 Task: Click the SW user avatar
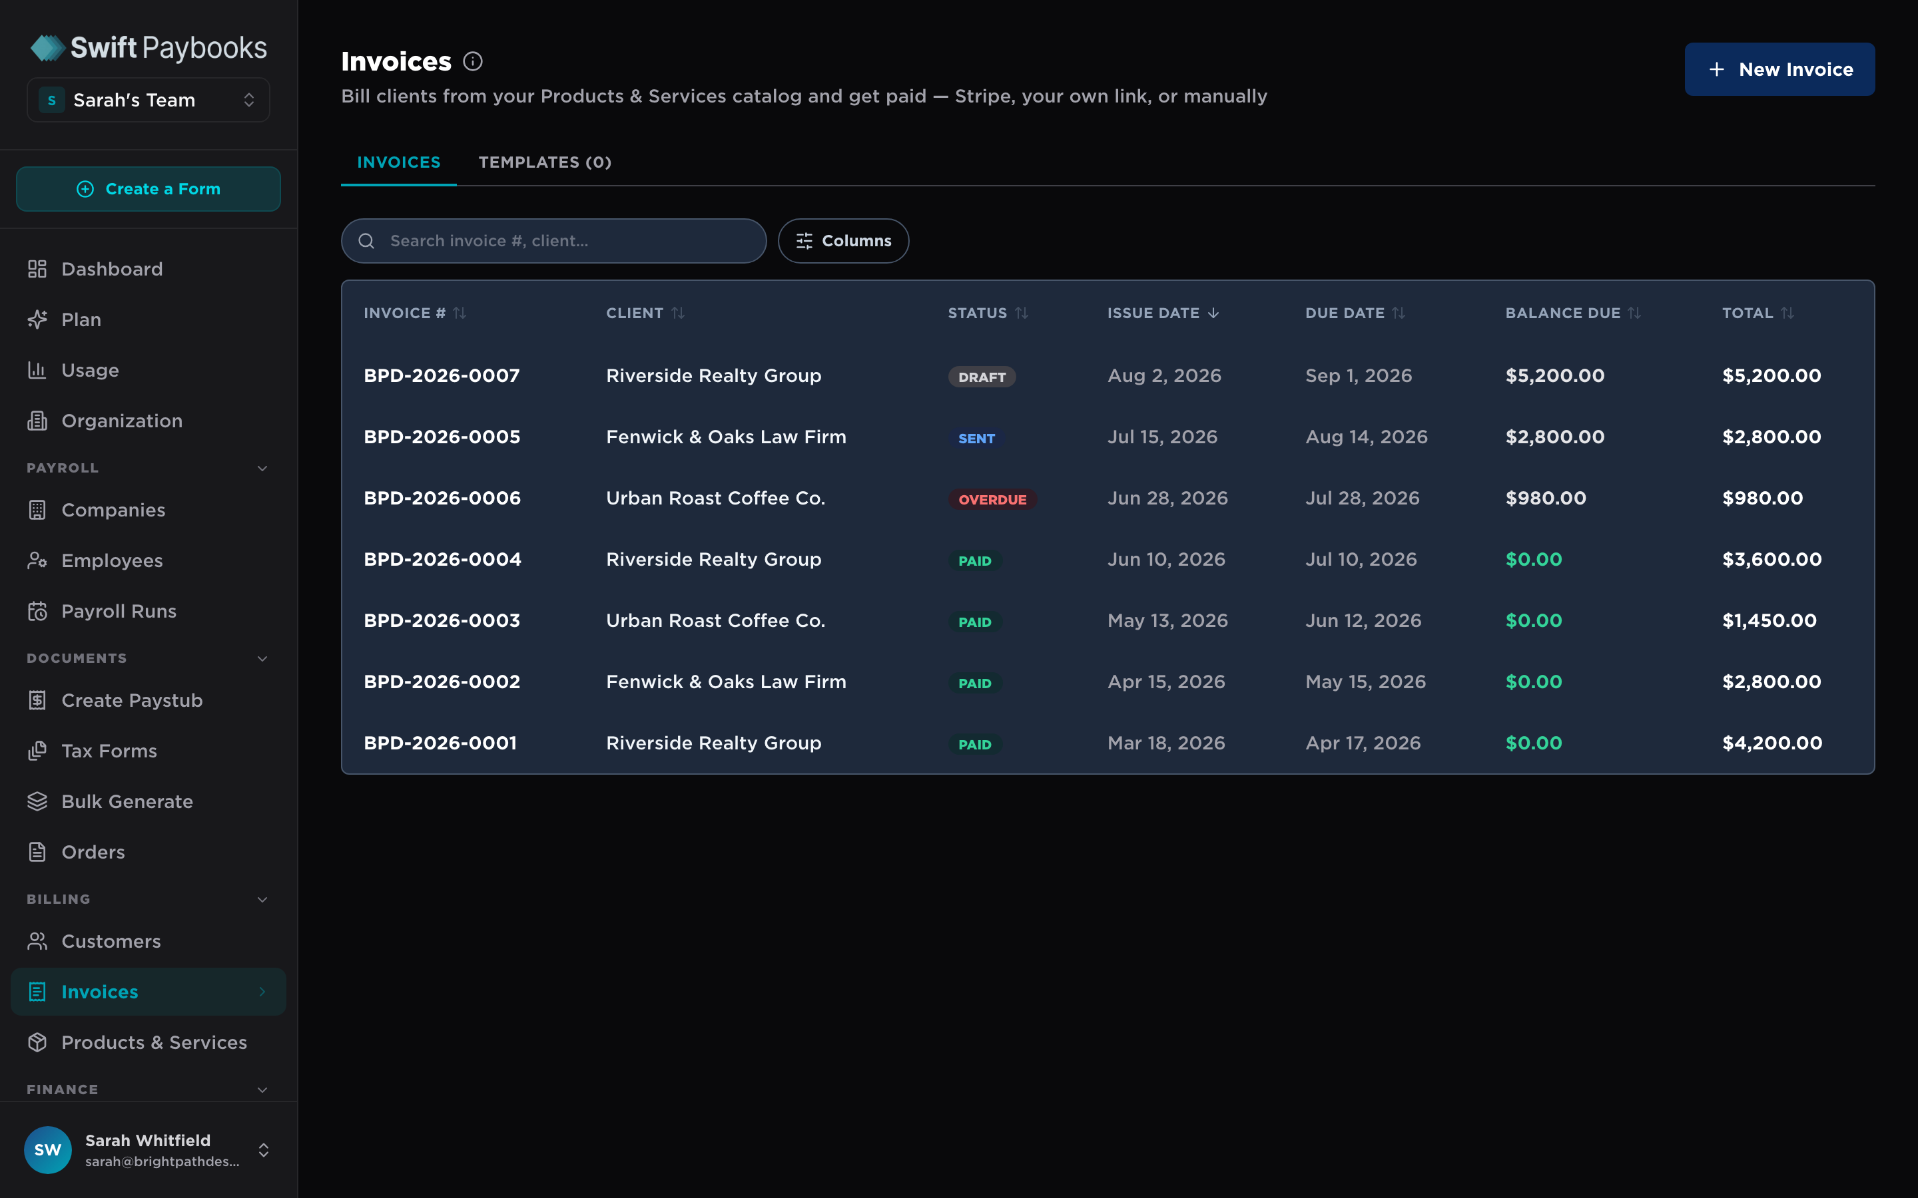click(47, 1149)
